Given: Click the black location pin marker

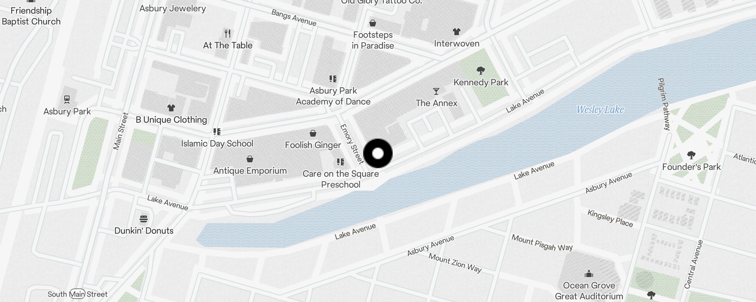Looking at the screenshot, I should [378, 153].
